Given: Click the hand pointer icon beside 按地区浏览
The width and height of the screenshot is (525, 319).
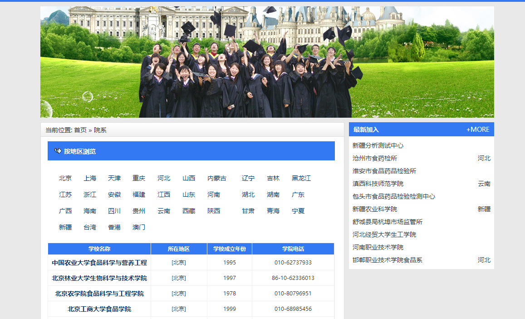Looking at the screenshot, I should click(x=58, y=151).
